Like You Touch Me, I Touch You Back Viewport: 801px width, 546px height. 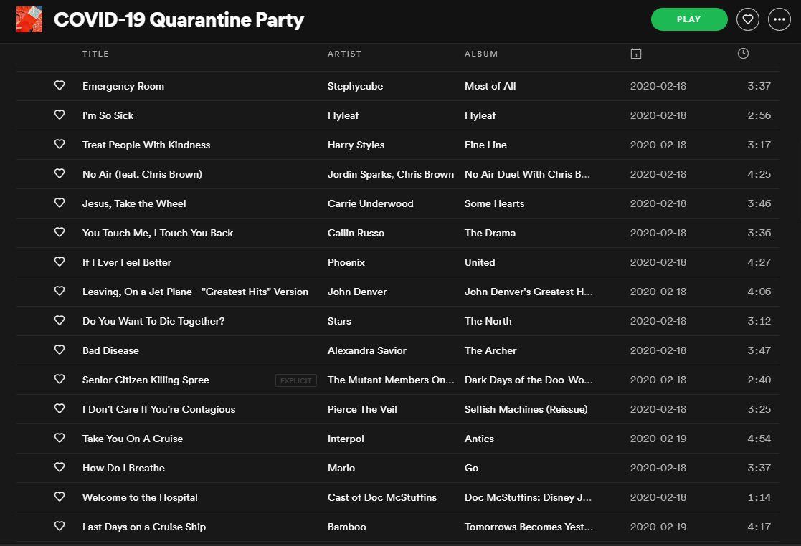(60, 232)
